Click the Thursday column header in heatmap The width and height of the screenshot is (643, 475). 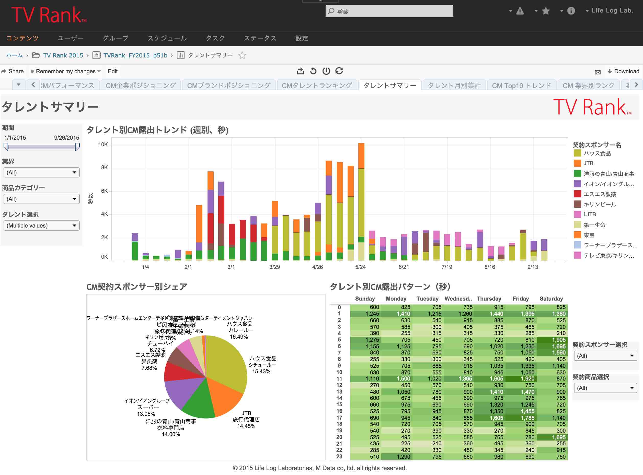[x=489, y=299]
